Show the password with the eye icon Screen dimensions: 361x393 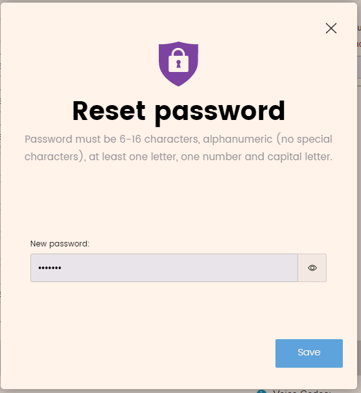point(312,268)
